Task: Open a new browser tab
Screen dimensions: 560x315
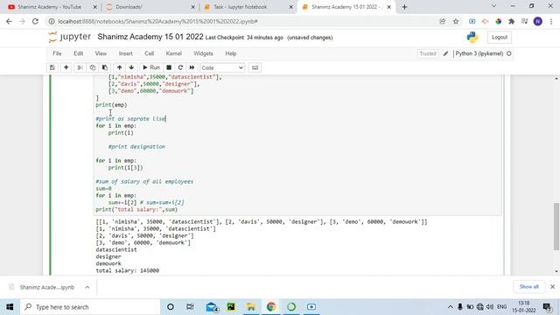Action: [x=404, y=7]
